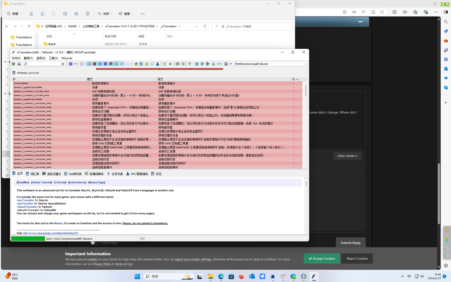451x282 pixels.
Task: Click the magnifier filter icon beside the yellow list filter
Action: click(122, 64)
